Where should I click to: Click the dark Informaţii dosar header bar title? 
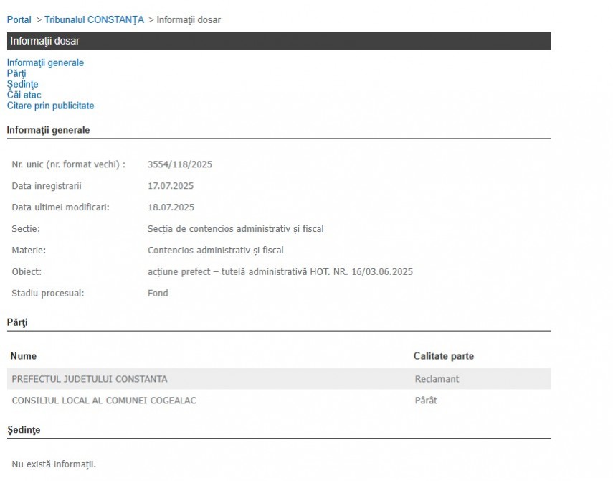coord(44,41)
